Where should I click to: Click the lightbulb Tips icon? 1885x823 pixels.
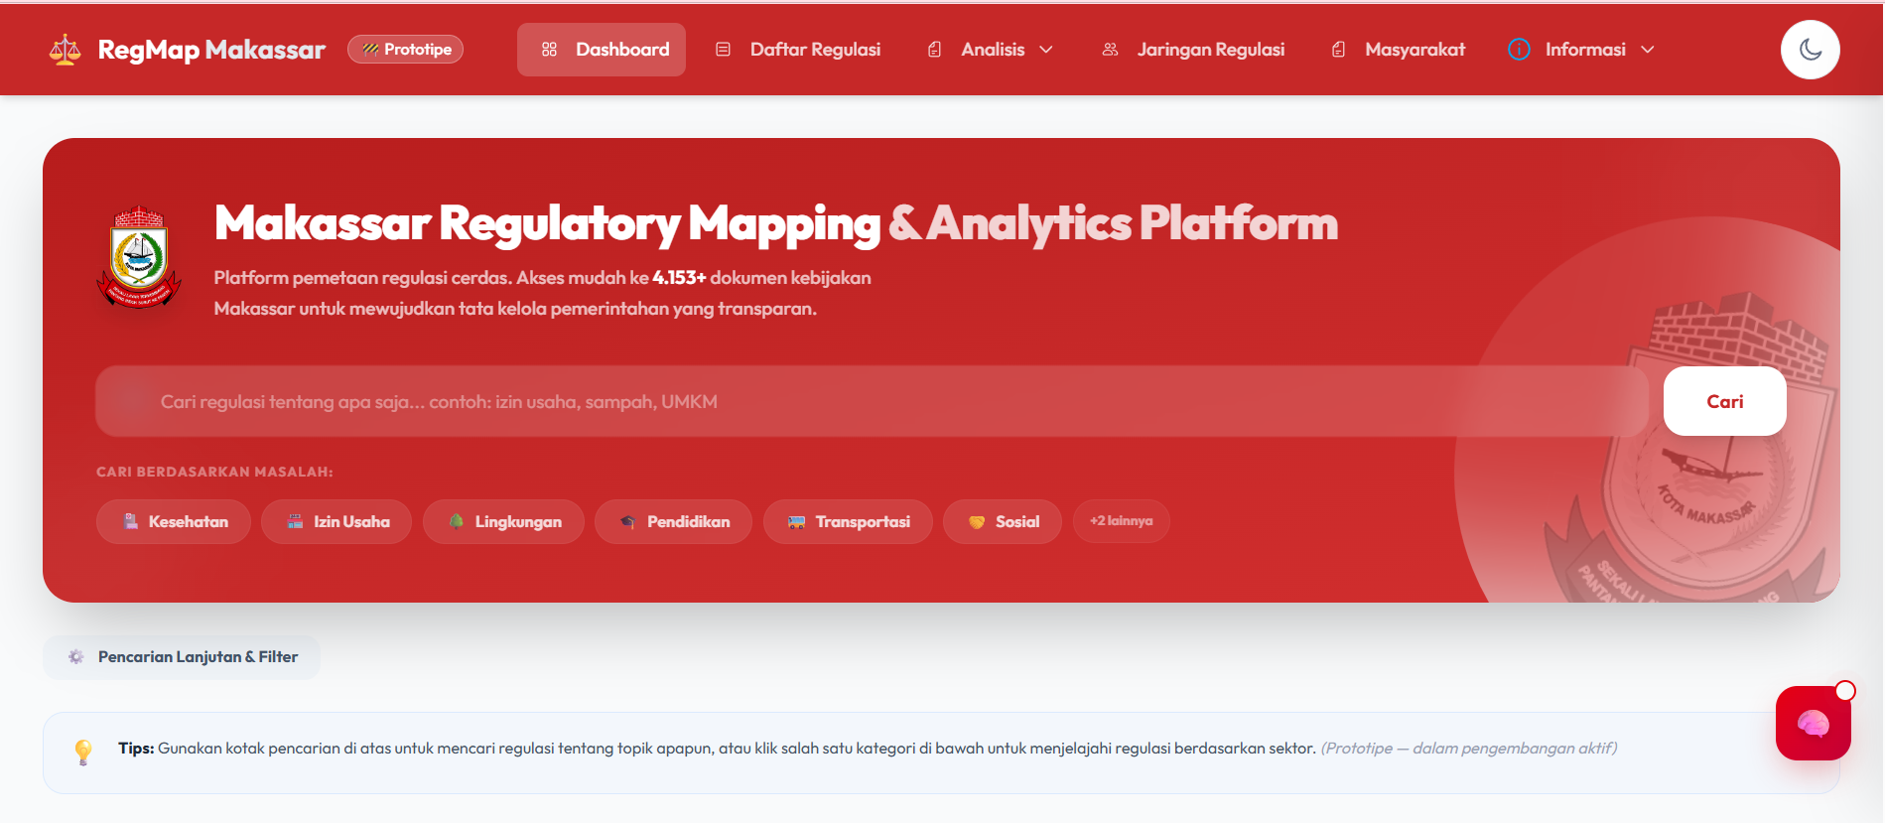tap(83, 752)
